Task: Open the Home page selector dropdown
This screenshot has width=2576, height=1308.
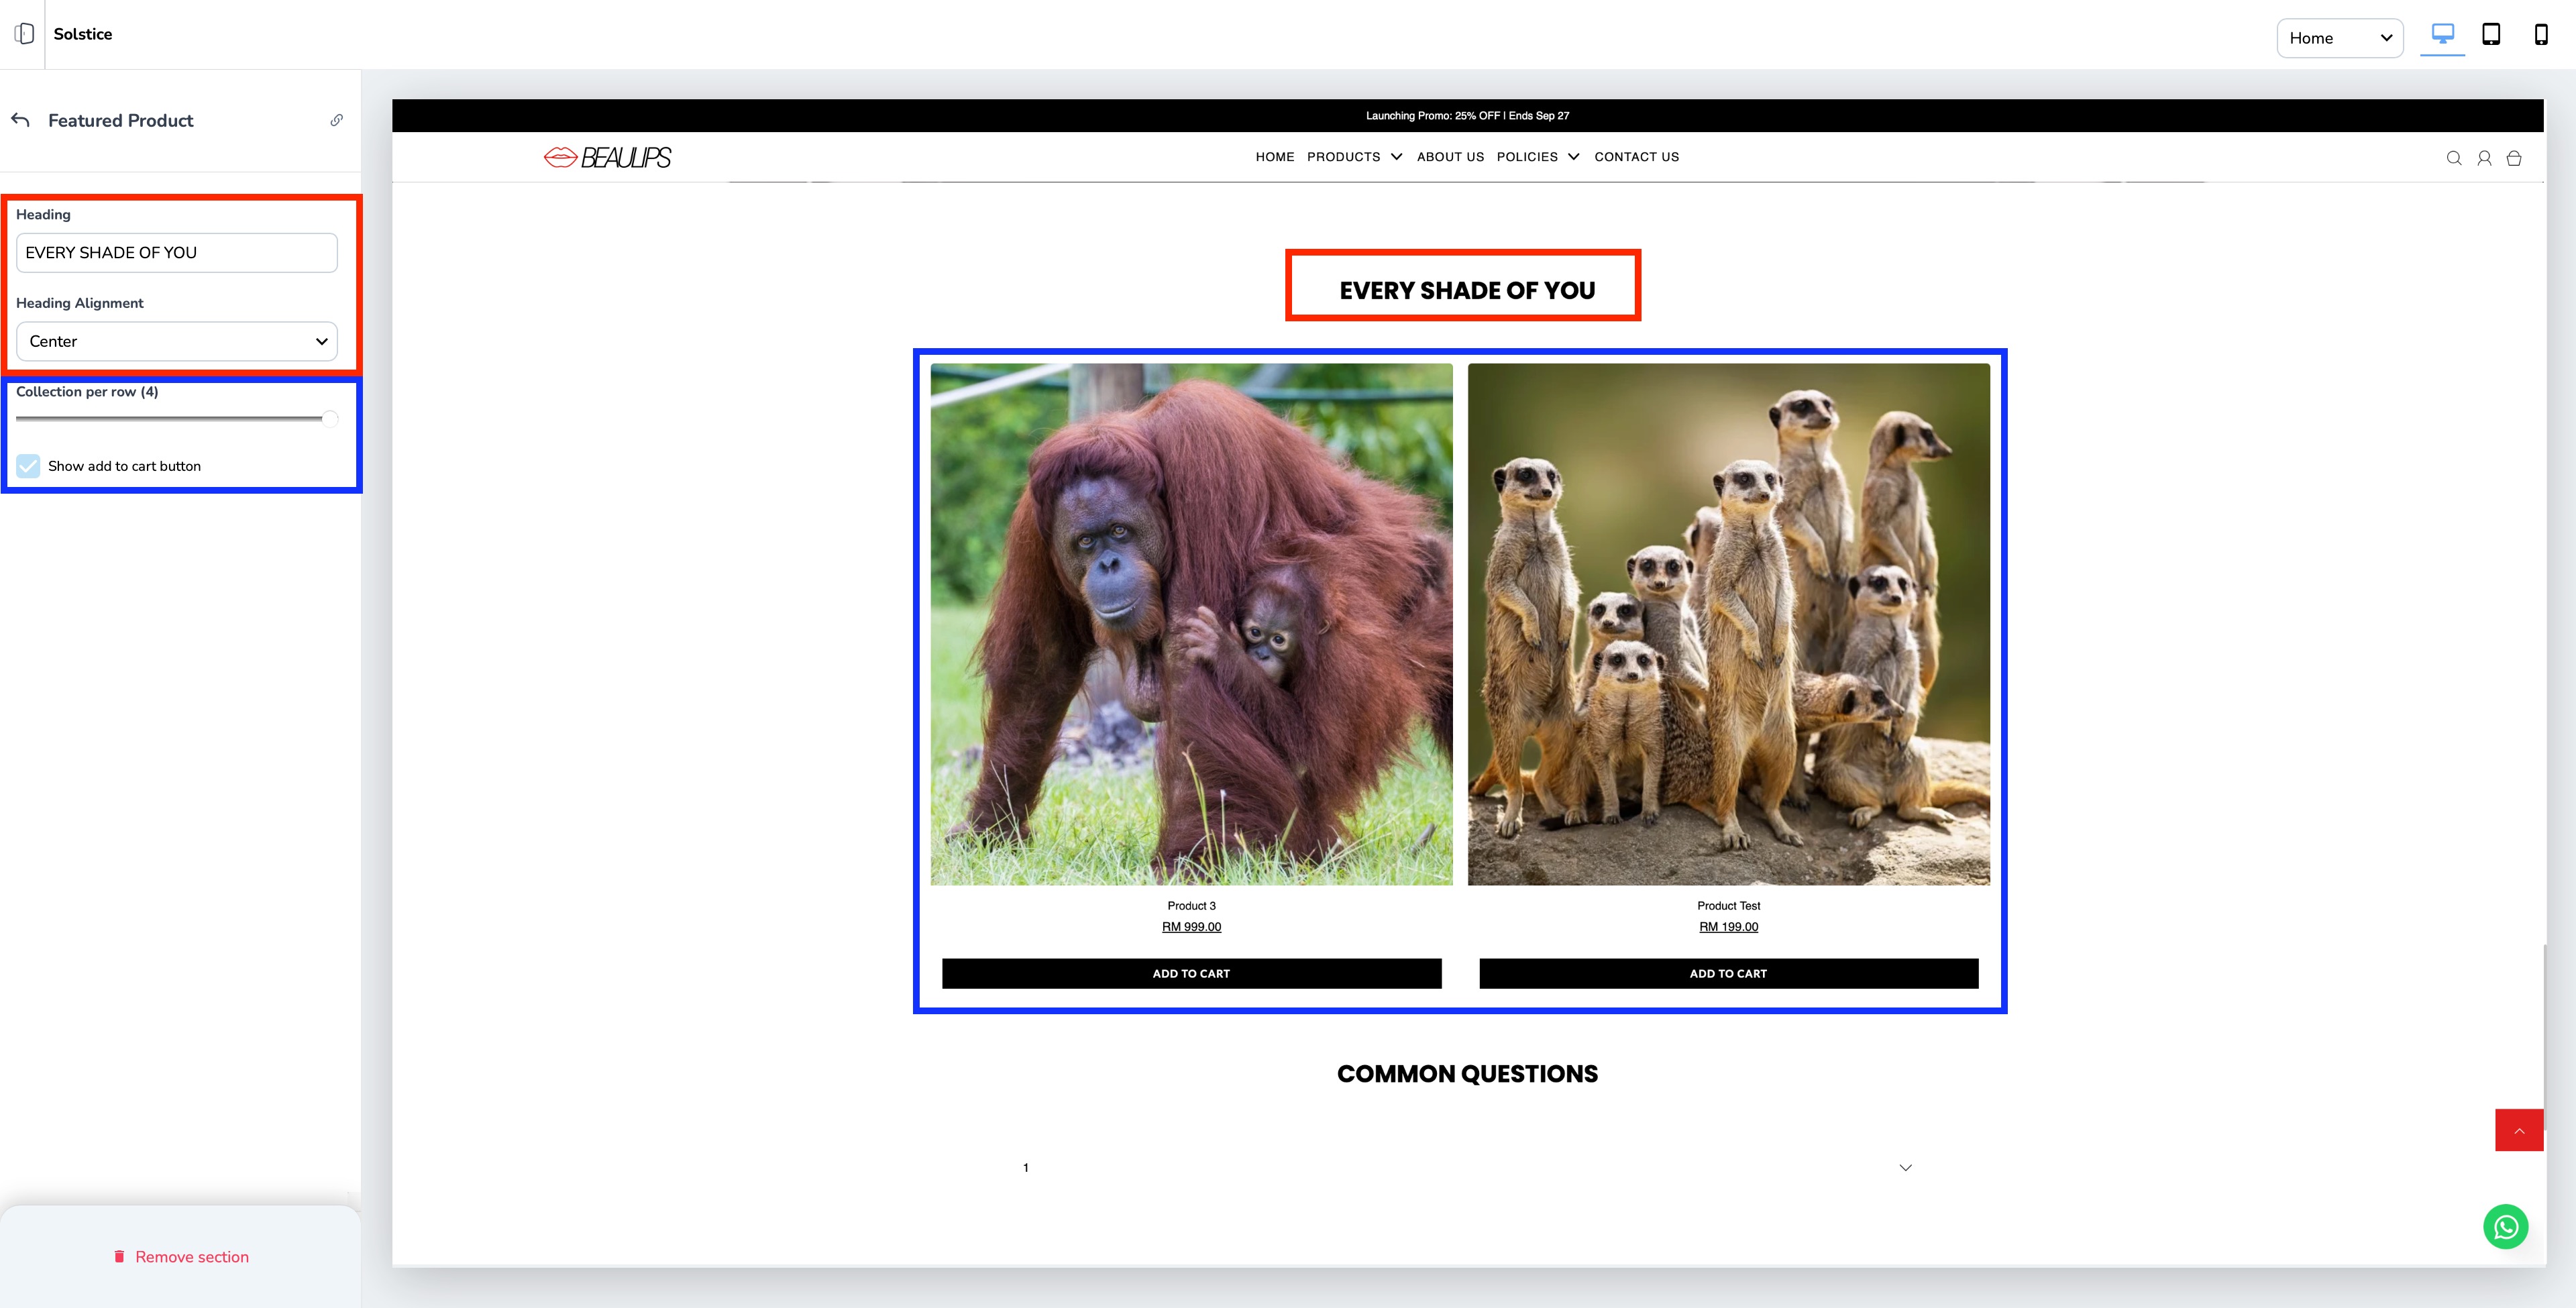Action: 2339,38
